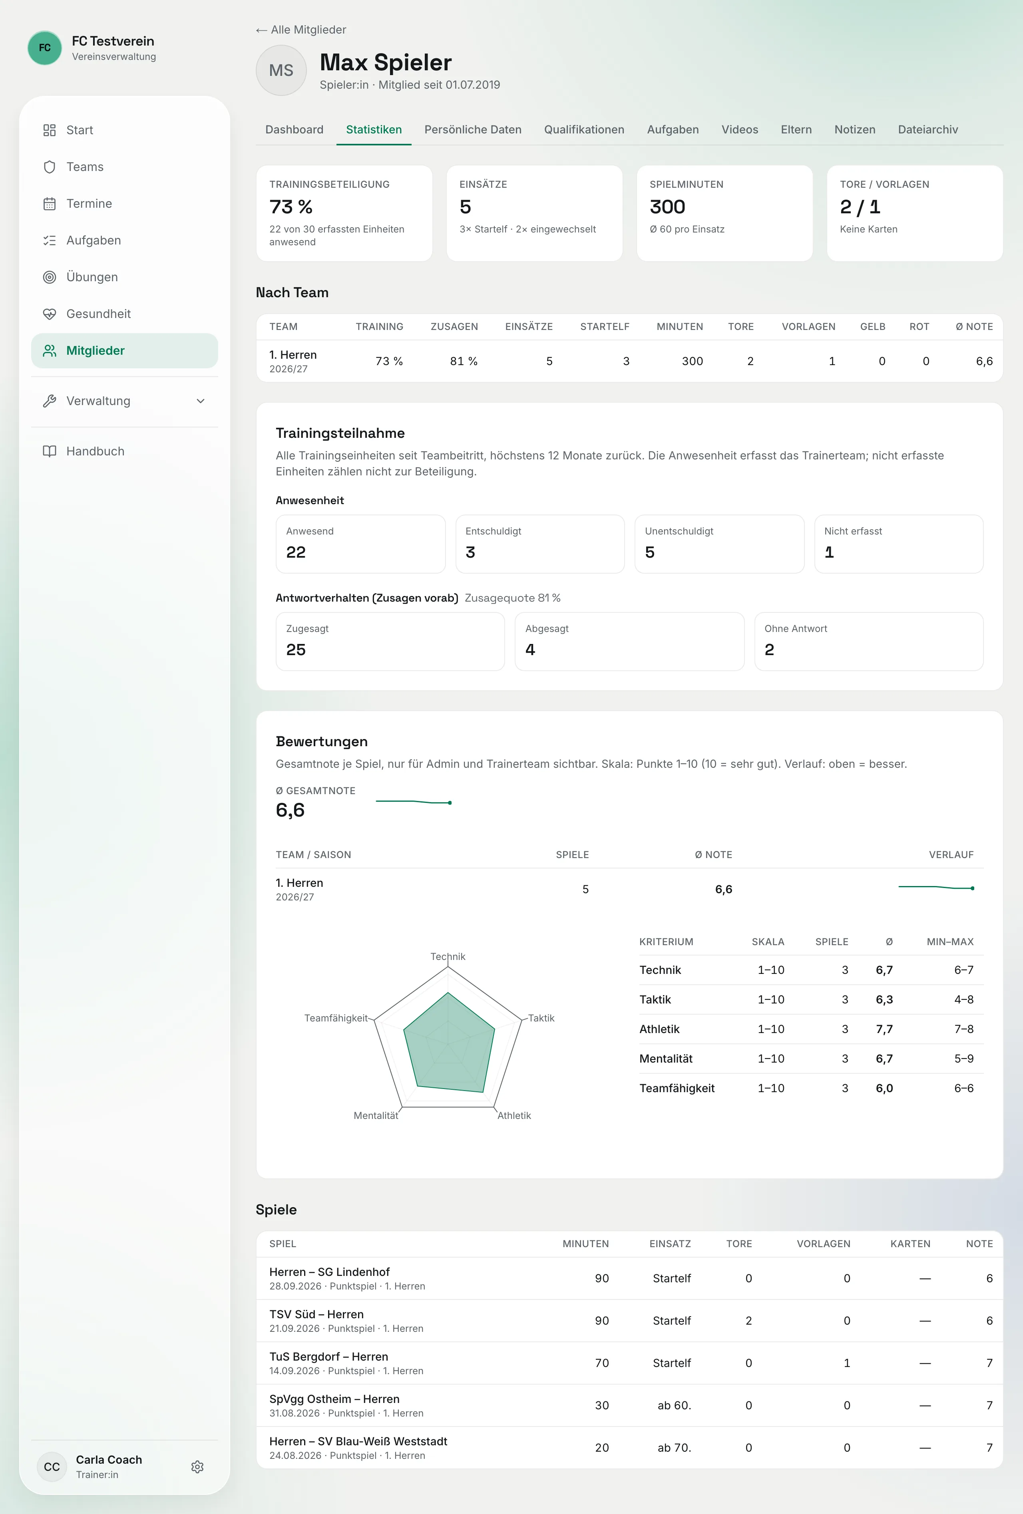Open Termine in the sidebar

click(x=124, y=204)
